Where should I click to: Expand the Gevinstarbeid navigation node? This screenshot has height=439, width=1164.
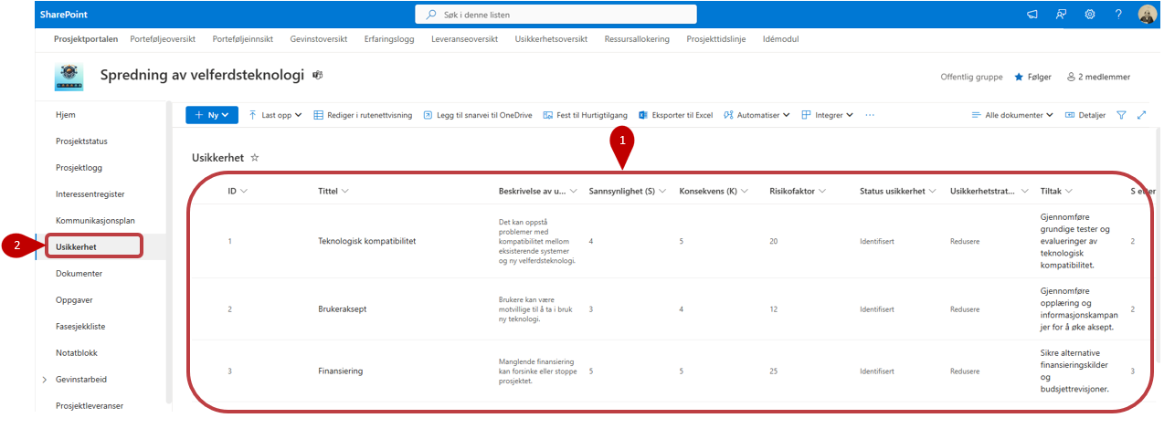[44, 379]
